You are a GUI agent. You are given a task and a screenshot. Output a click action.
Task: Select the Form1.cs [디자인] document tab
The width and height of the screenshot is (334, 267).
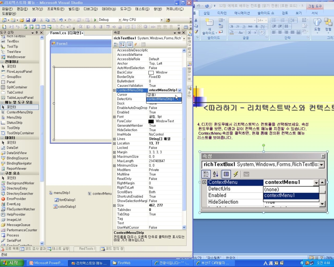[x=67, y=33]
